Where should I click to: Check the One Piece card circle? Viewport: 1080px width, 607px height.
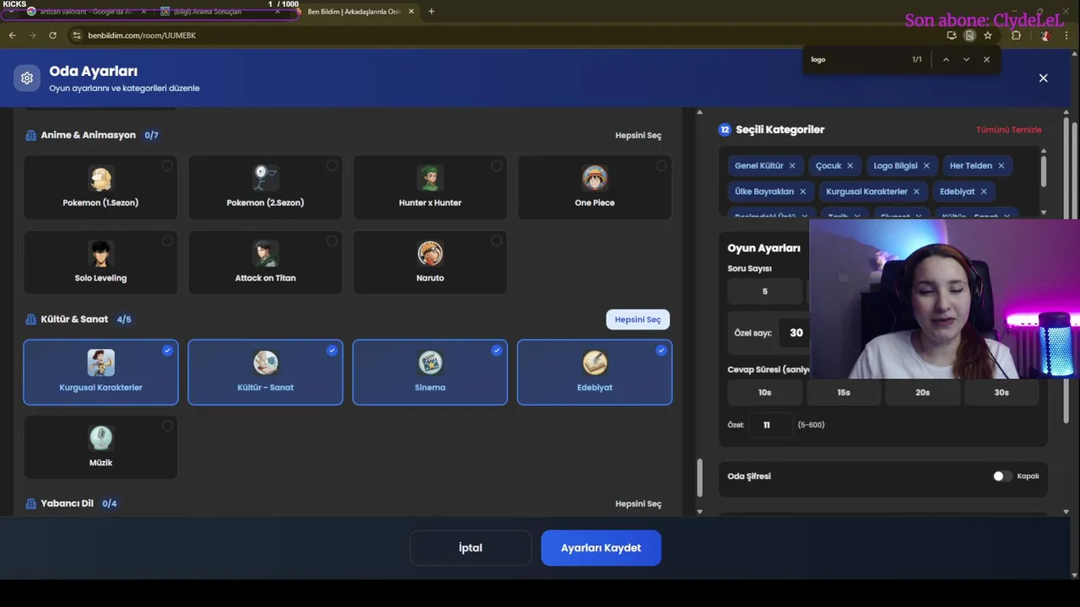661,166
